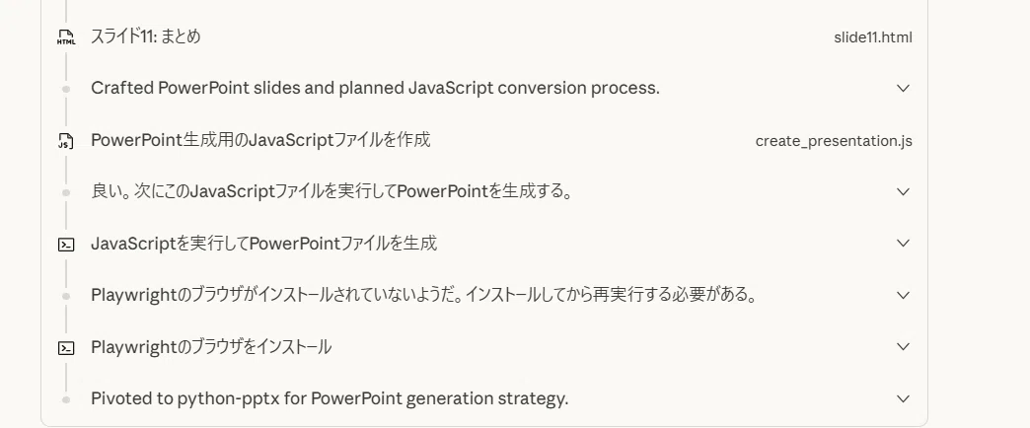
Task: Click terminal icon beside JavaScriptを実行して
Action: tap(66, 245)
